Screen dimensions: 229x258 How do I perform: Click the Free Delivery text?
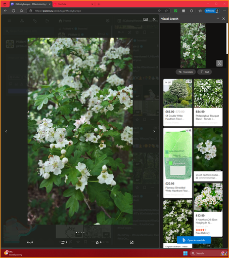203,233
